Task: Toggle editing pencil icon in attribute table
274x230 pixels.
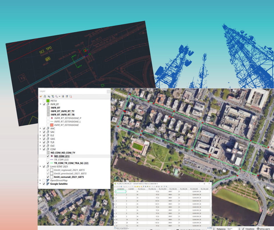Action: coord(115,186)
